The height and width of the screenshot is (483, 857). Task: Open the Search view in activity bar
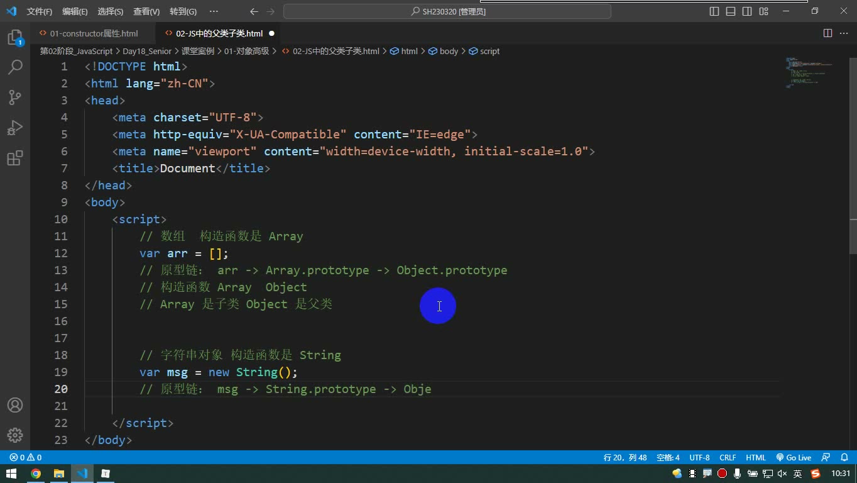(x=15, y=67)
